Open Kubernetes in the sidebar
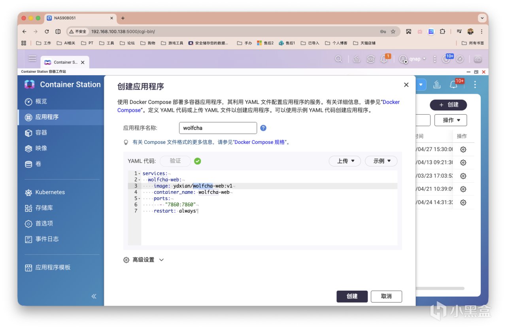 [60, 192]
